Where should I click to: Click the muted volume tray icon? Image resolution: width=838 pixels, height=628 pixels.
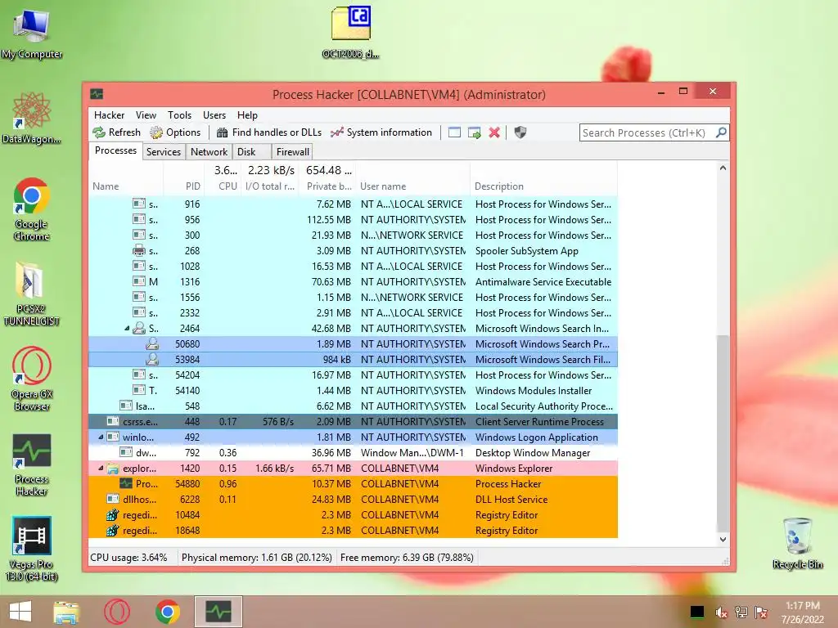[721, 612]
